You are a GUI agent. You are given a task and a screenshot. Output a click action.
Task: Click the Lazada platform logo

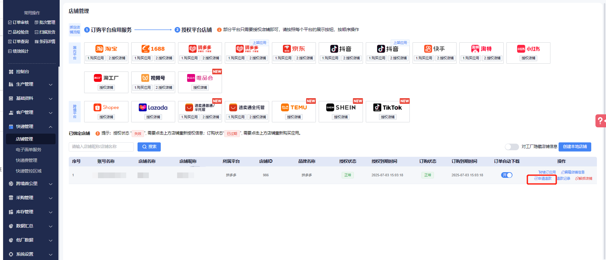tap(153, 107)
